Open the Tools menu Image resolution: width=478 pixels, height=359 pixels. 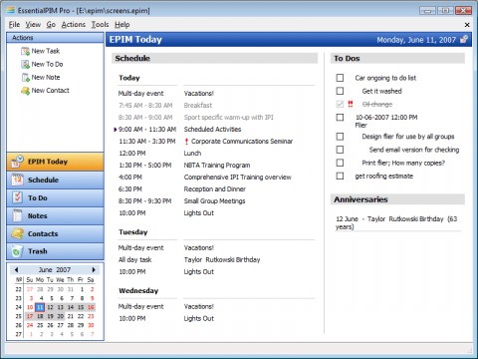(100, 25)
